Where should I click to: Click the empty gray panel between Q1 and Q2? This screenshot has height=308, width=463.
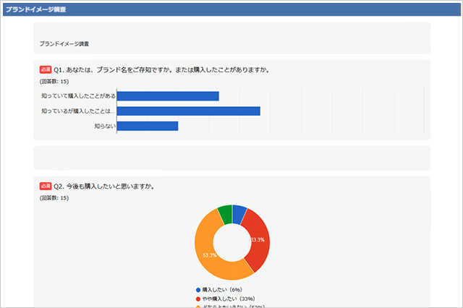(232, 158)
